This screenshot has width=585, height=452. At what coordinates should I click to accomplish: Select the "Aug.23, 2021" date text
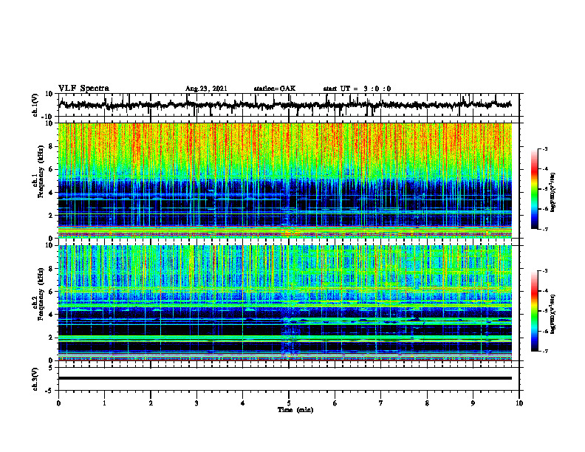(206, 89)
